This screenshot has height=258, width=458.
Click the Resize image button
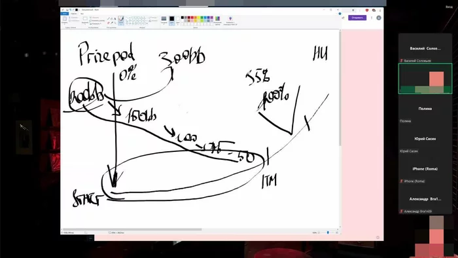[97, 21]
